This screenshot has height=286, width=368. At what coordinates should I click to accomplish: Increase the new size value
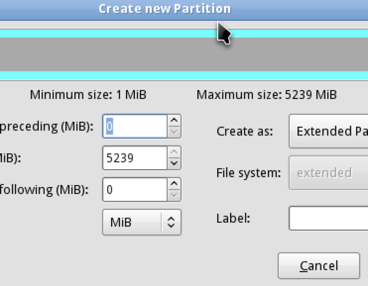[x=174, y=152]
